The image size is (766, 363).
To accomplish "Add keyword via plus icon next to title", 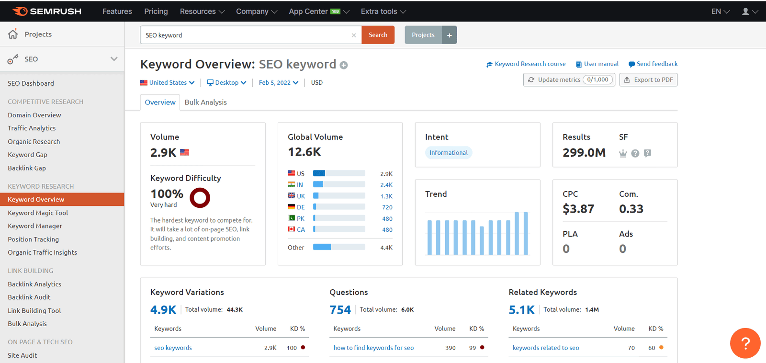I will click(x=344, y=65).
